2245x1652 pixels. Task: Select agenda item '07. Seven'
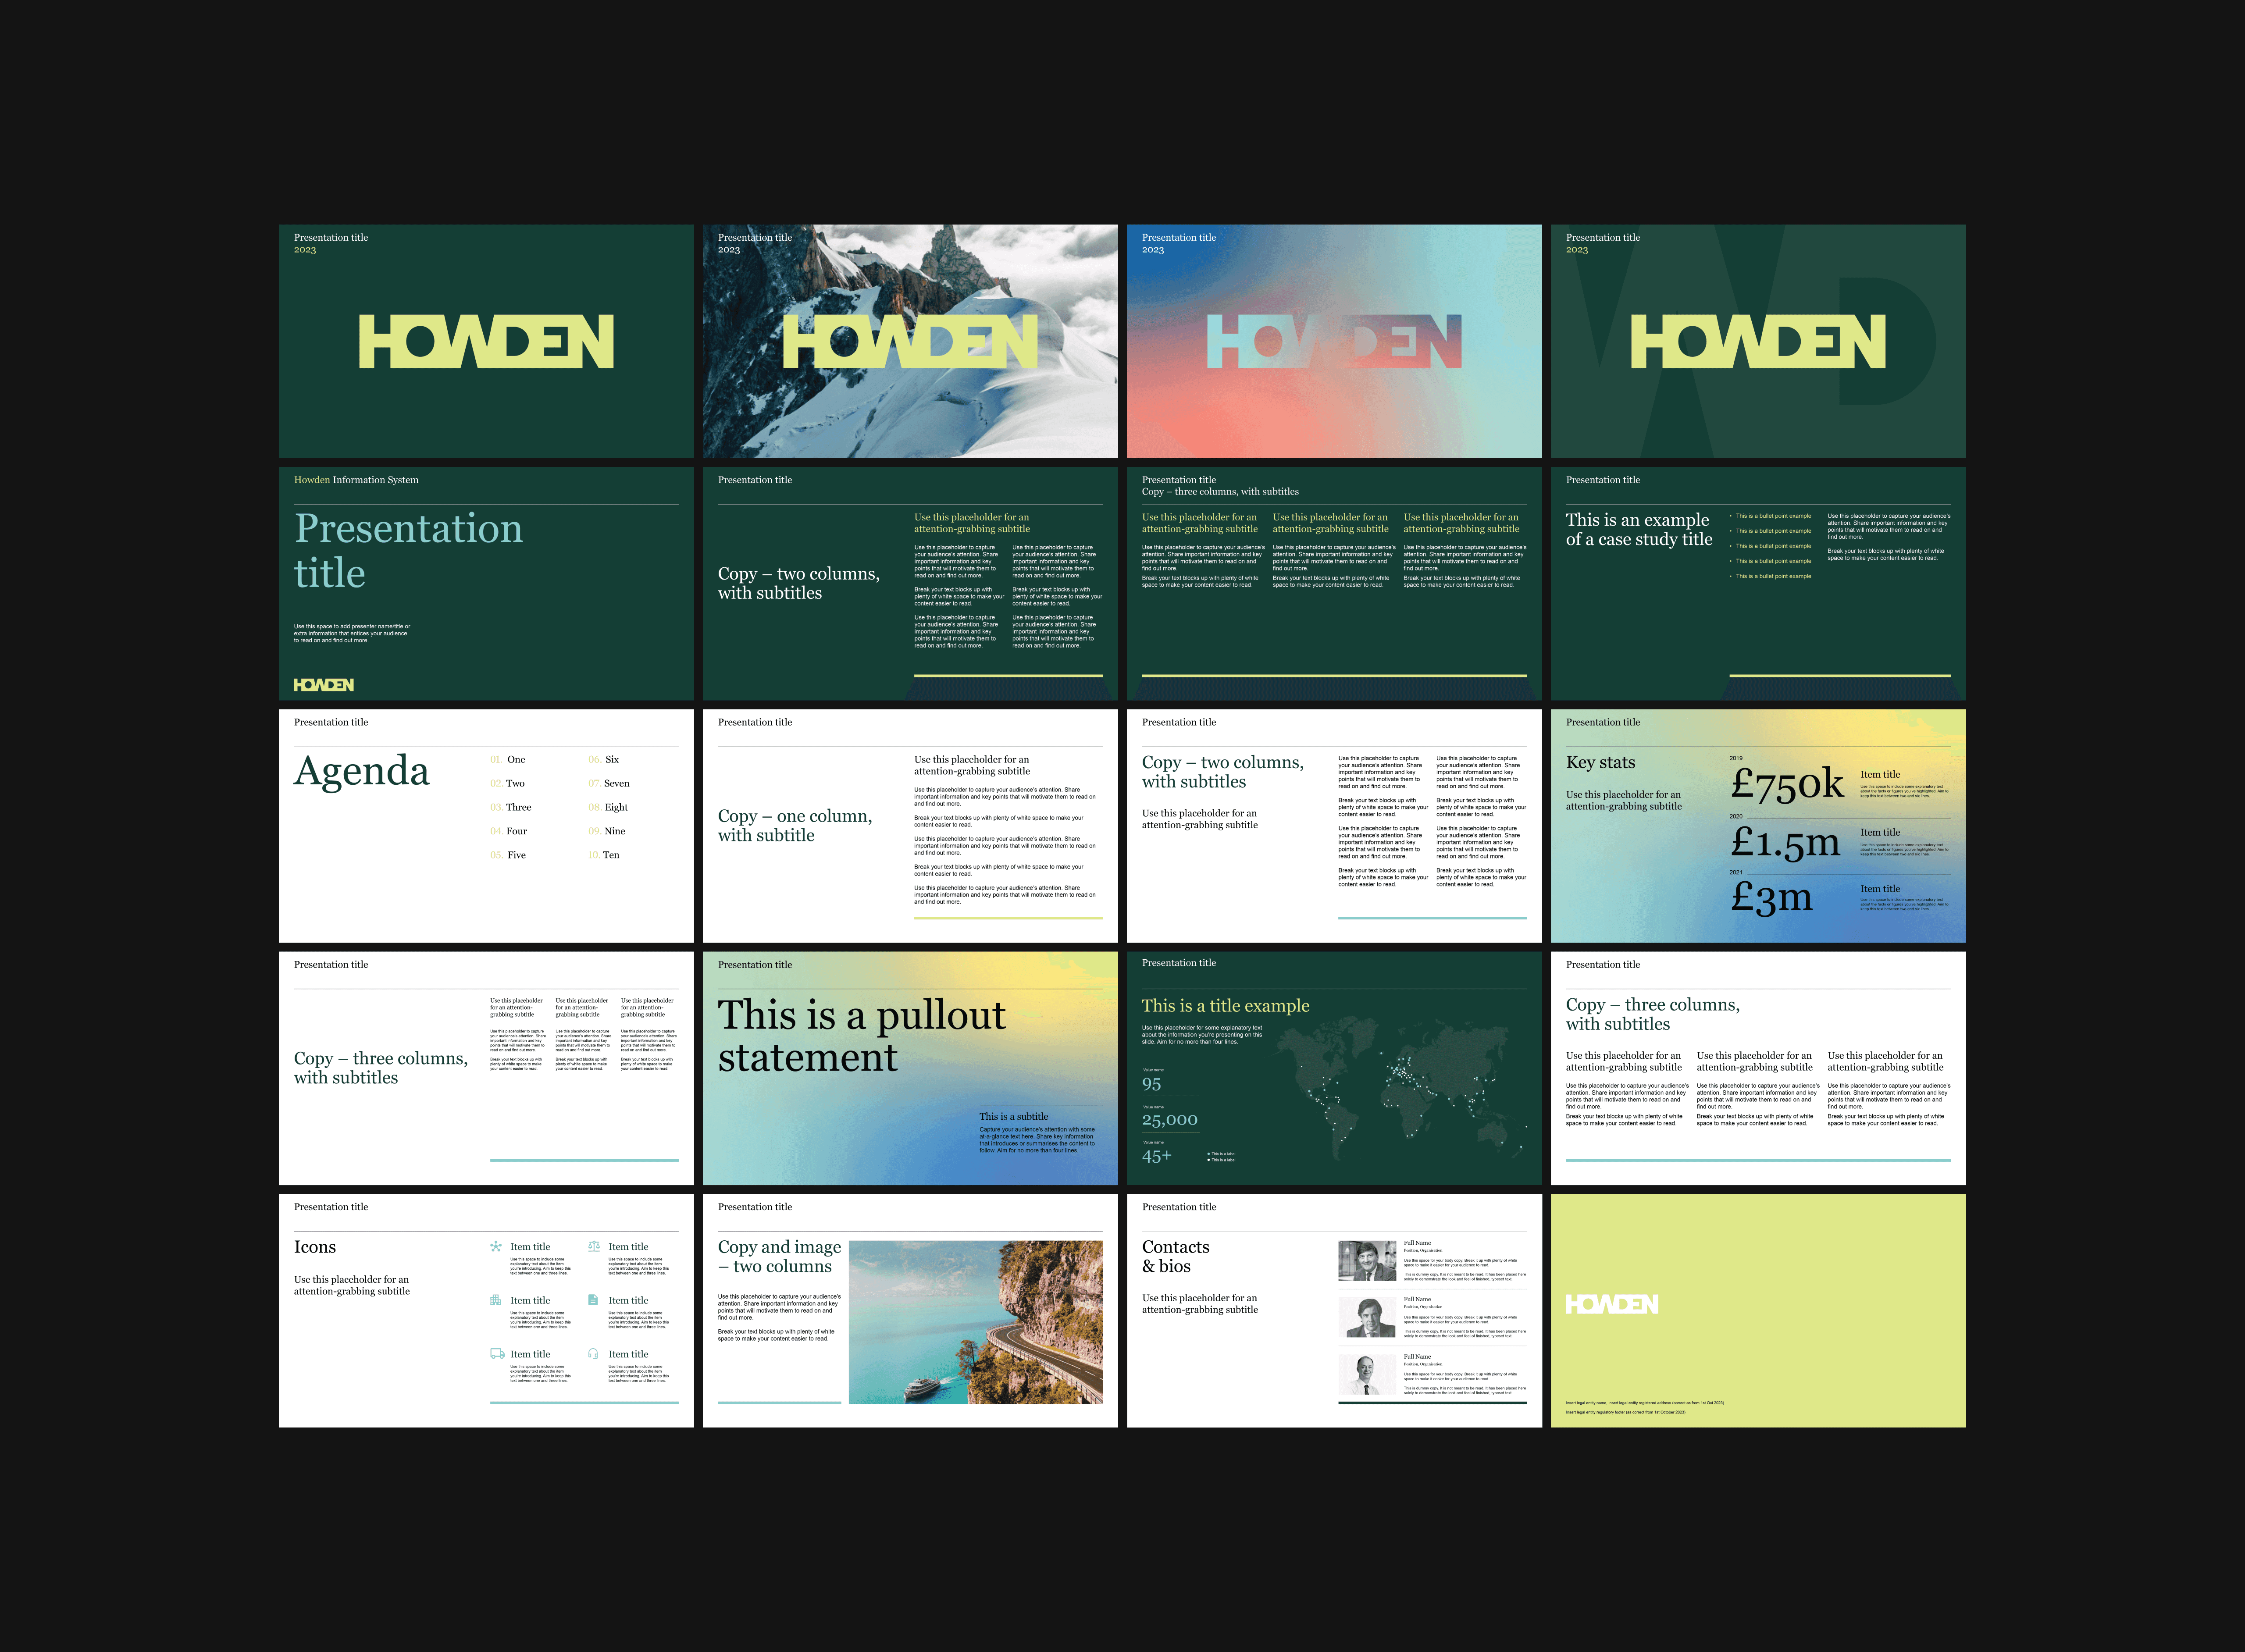[x=609, y=784]
